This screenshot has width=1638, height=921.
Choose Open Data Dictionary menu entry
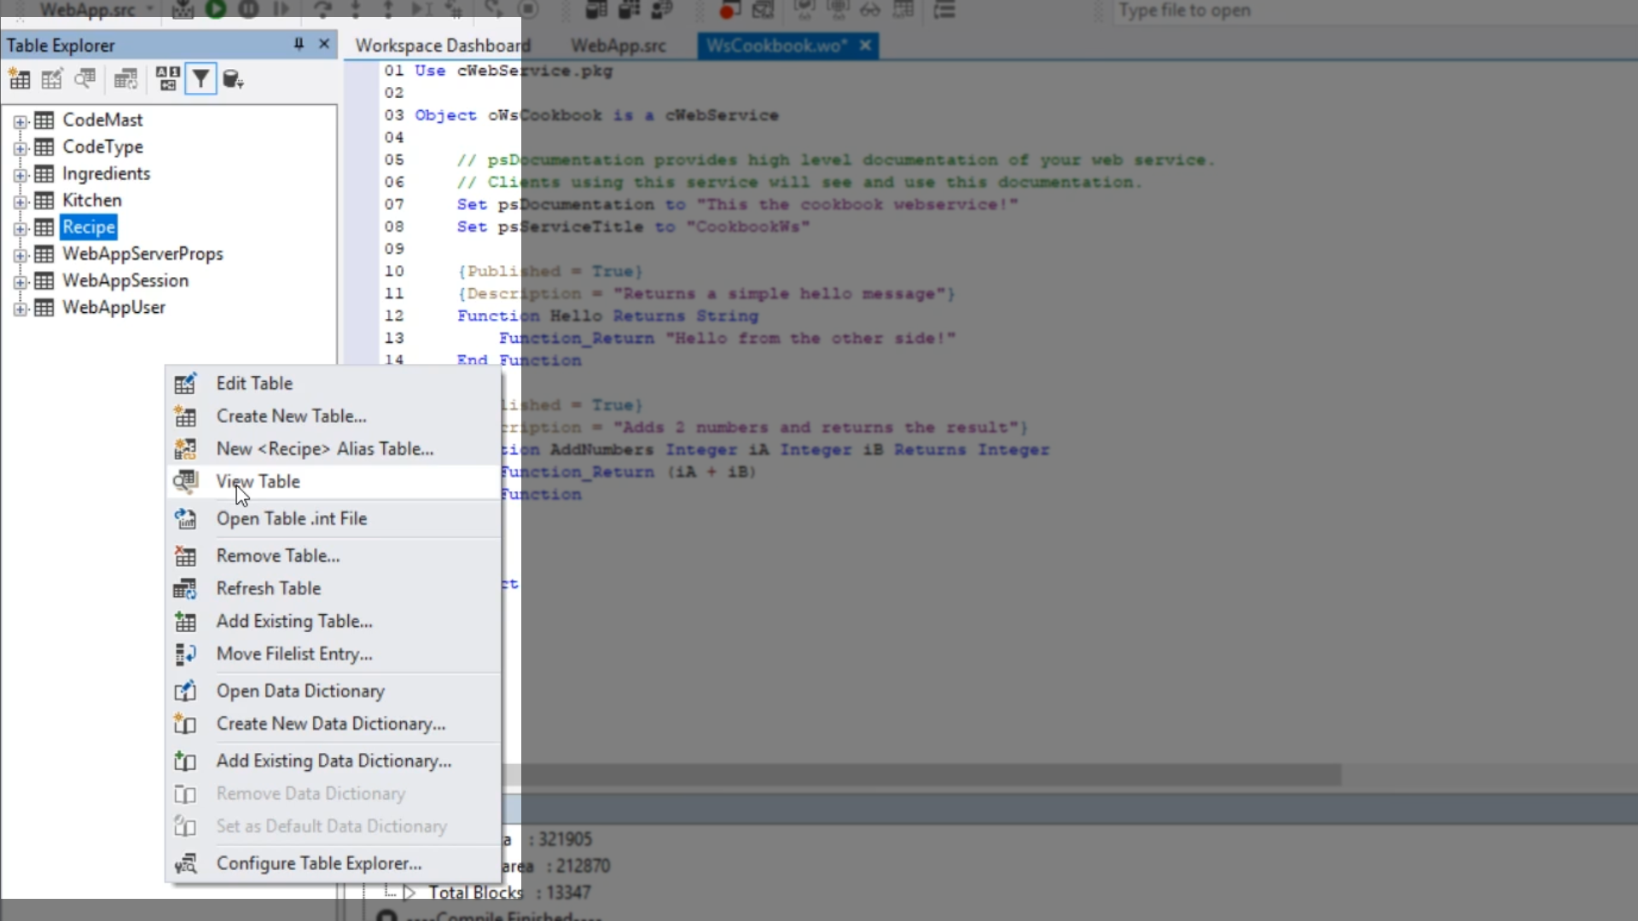[300, 692]
